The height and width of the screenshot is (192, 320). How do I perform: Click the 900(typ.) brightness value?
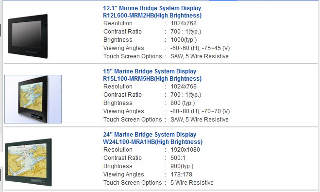[x=182, y=166]
